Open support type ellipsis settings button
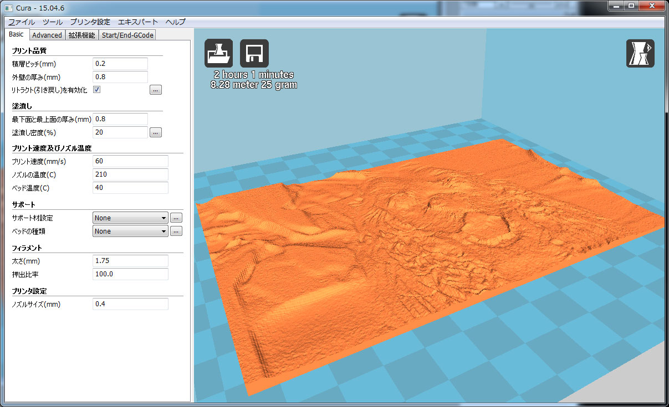This screenshot has height=407, width=669. tap(176, 218)
